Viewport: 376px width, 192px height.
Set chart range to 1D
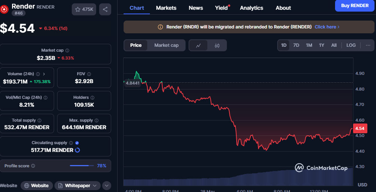[x=284, y=45]
